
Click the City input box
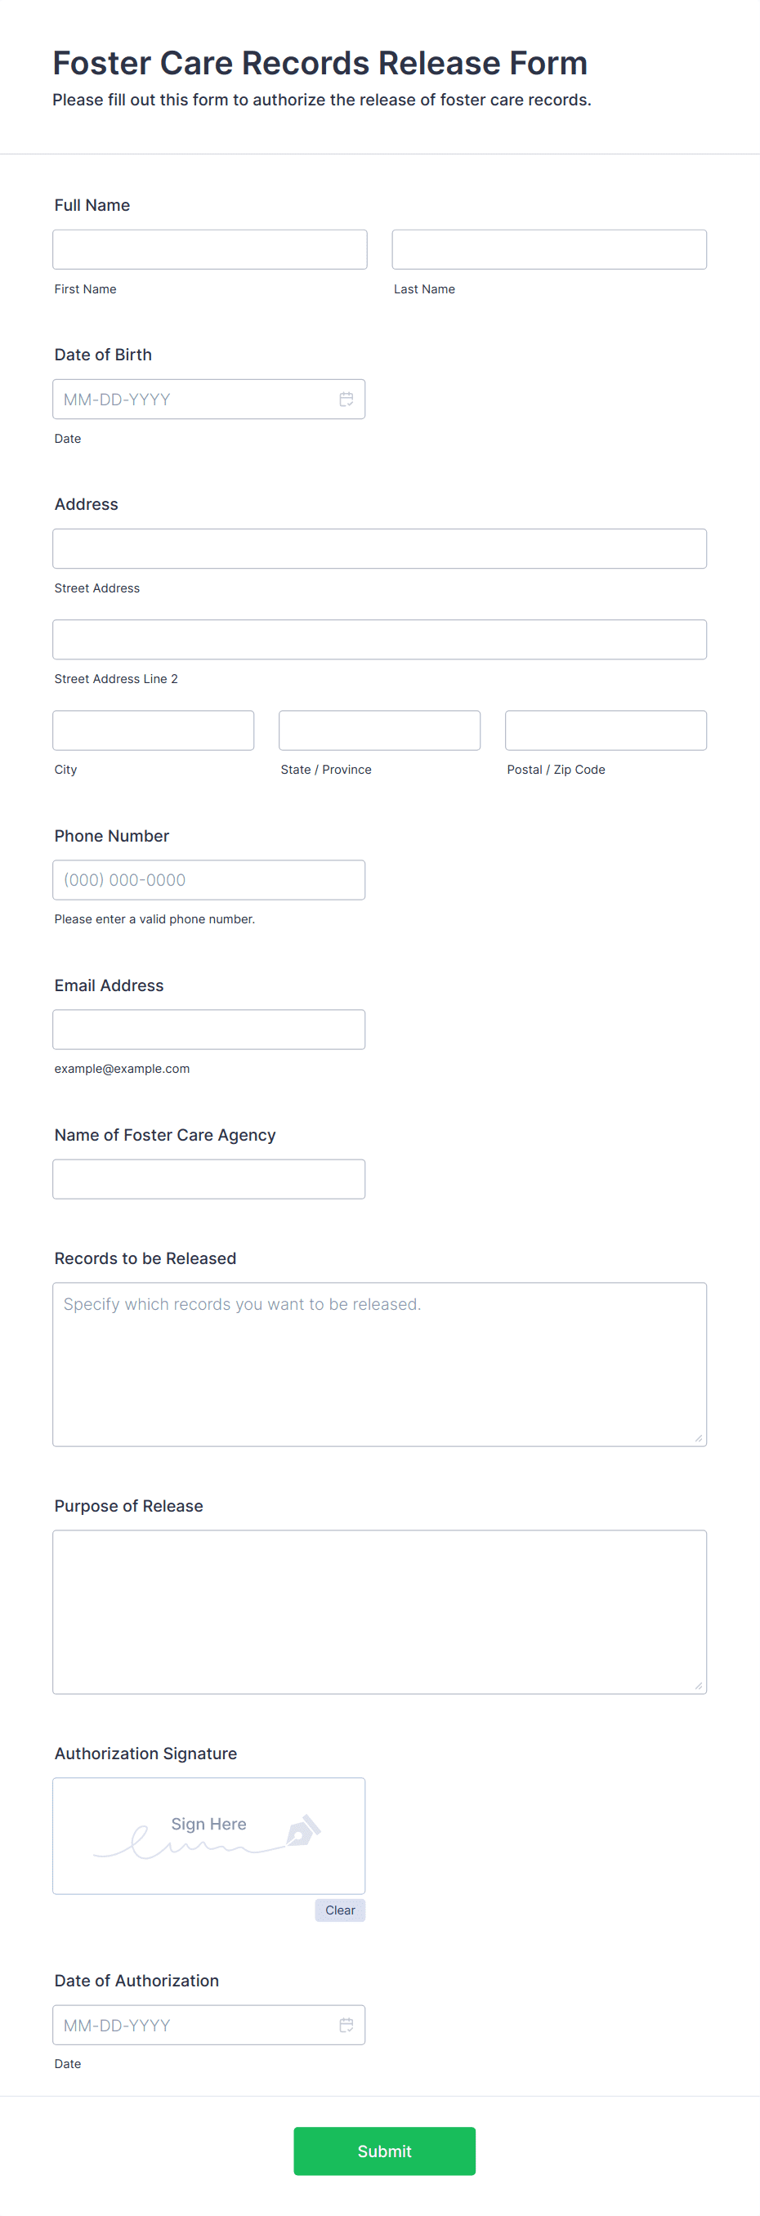pos(153,730)
